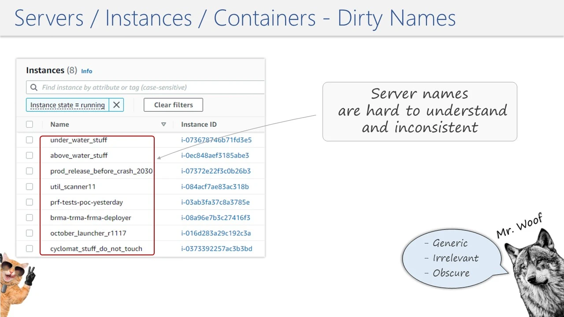Click the Instance ID column header
The width and height of the screenshot is (564, 317).
tap(199, 125)
